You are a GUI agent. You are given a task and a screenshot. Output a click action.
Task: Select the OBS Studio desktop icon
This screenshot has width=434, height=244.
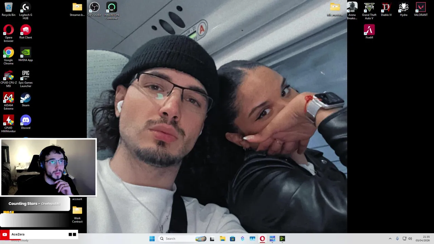(x=94, y=9)
